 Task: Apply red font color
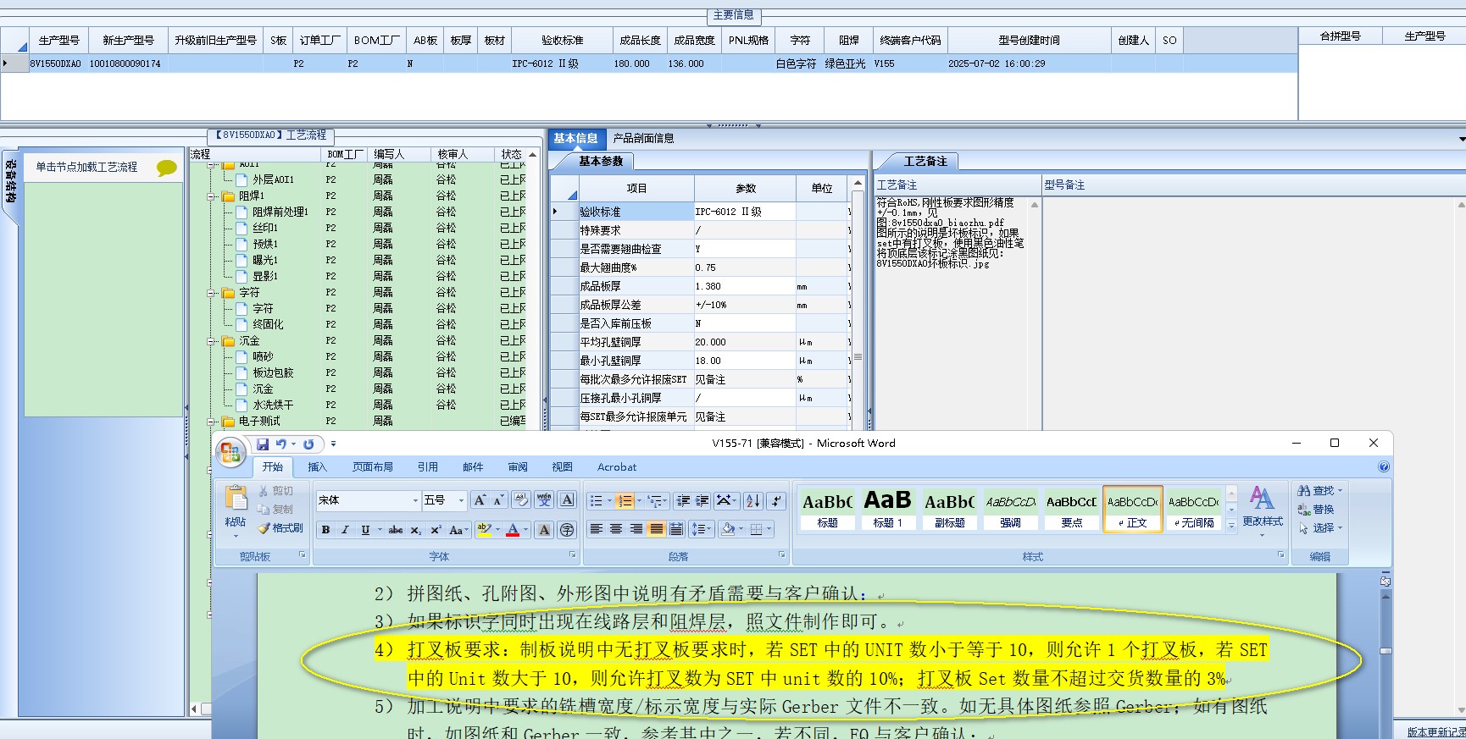(x=513, y=530)
